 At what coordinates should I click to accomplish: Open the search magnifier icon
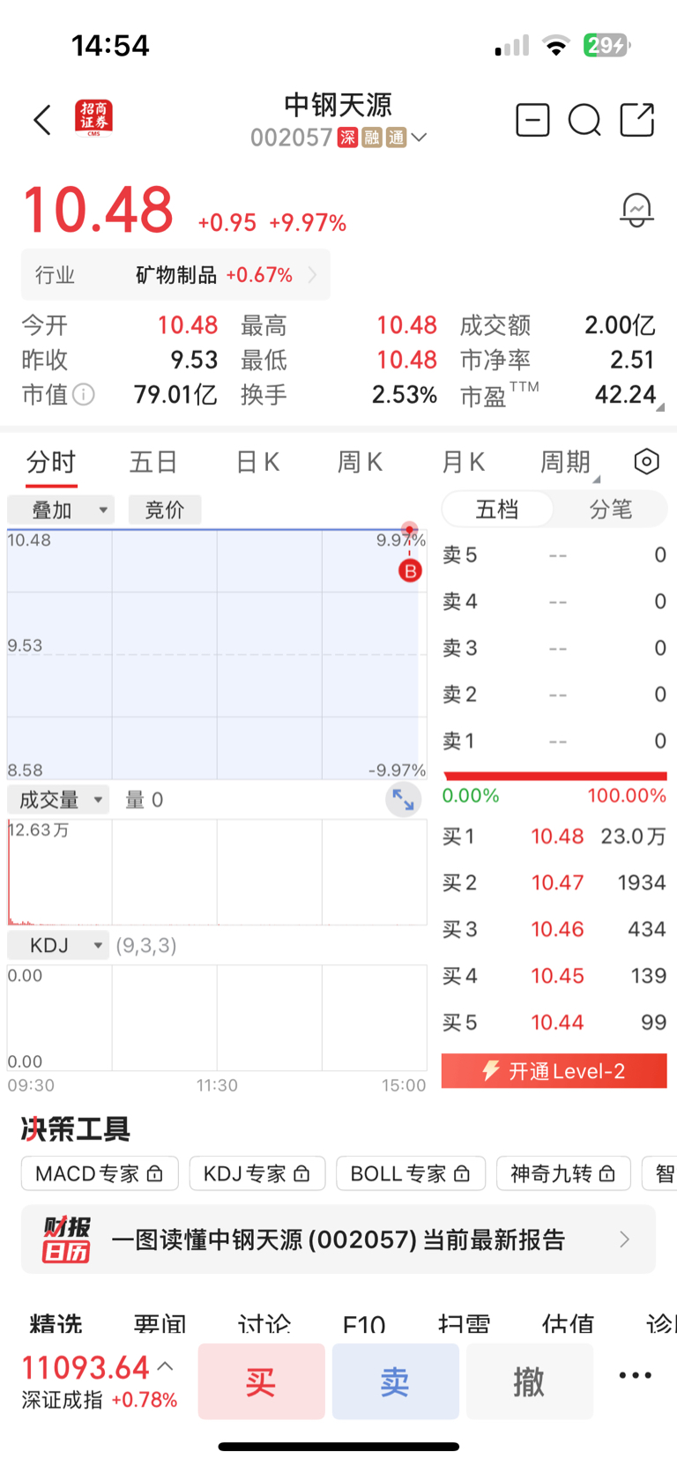(x=584, y=120)
